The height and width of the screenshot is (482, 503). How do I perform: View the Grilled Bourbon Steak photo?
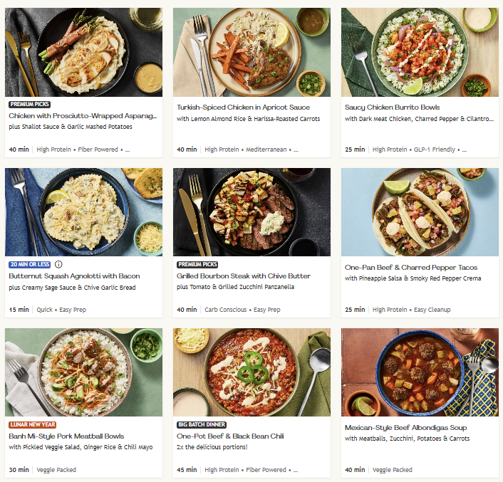pyautogui.click(x=251, y=211)
